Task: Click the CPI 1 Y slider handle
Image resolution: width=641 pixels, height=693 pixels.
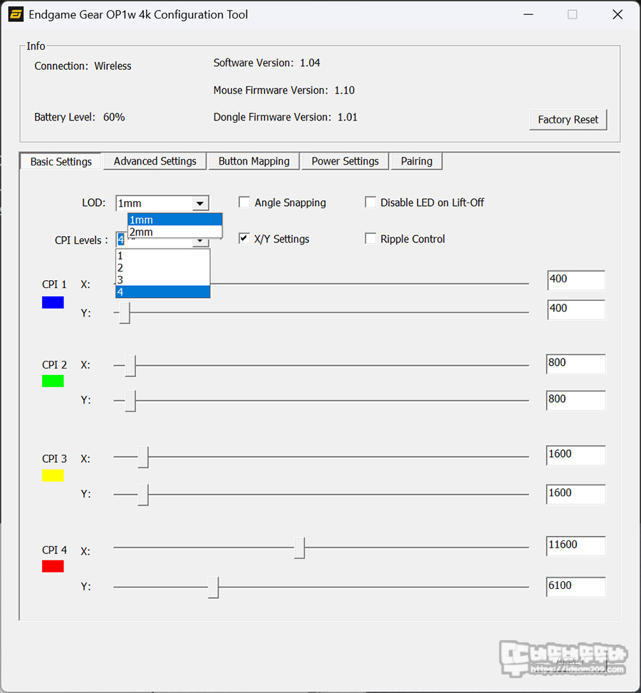Action: tap(125, 312)
